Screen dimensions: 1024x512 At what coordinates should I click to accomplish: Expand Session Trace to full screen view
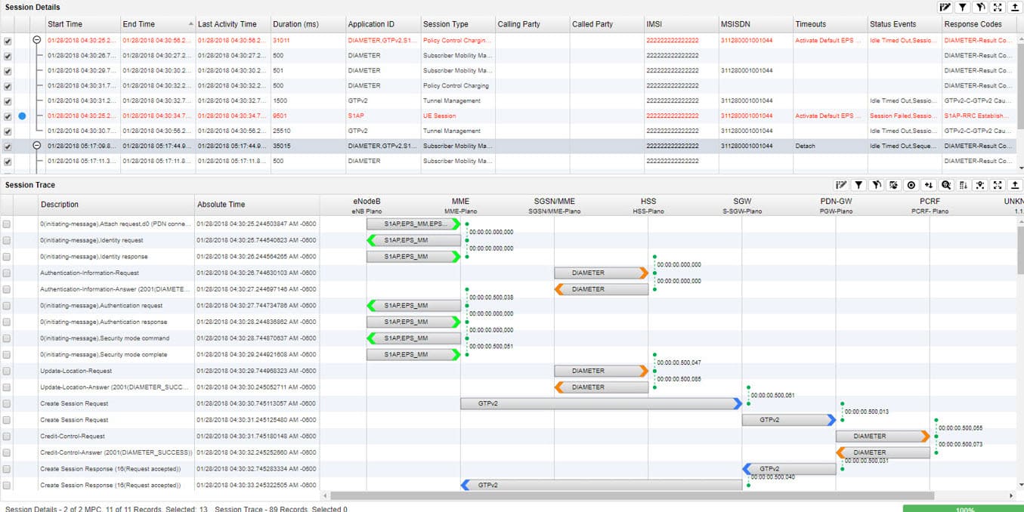point(998,185)
